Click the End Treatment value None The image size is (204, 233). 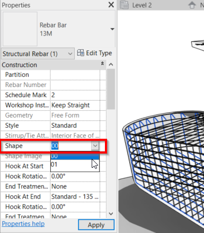coord(75,186)
